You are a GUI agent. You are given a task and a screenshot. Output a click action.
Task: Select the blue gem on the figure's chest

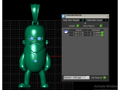35,61
